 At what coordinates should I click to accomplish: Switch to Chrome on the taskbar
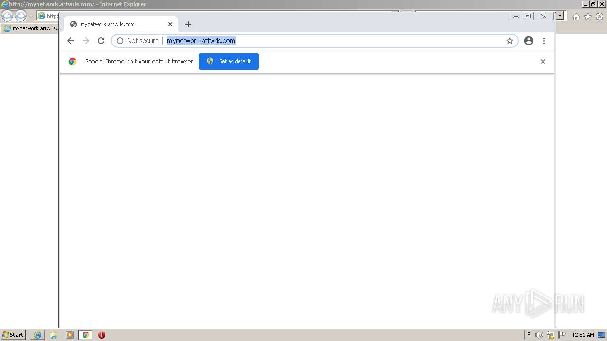(85, 335)
